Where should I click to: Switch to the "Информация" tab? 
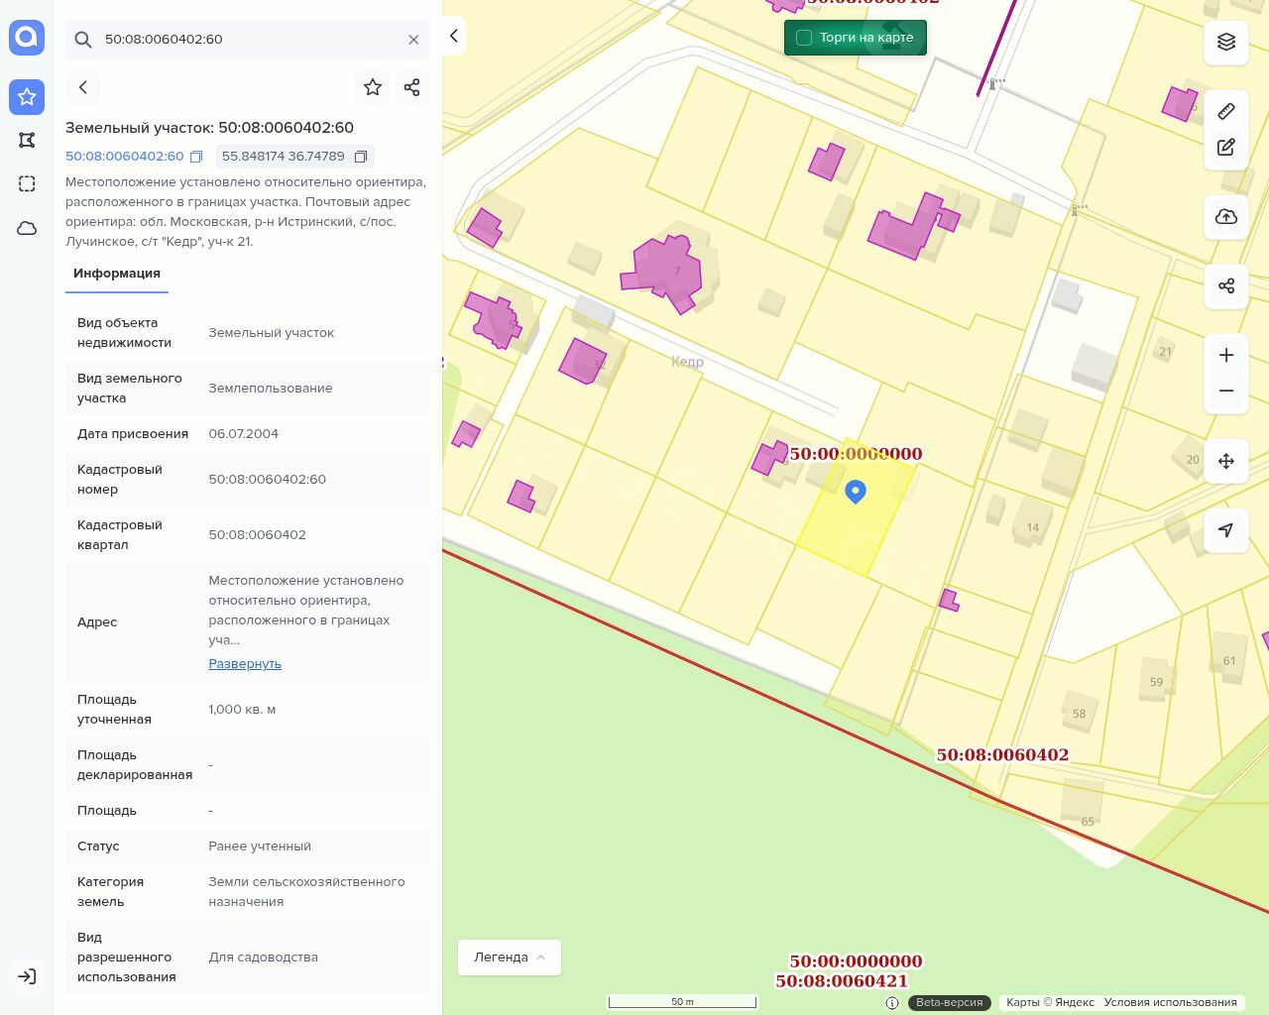(x=117, y=274)
